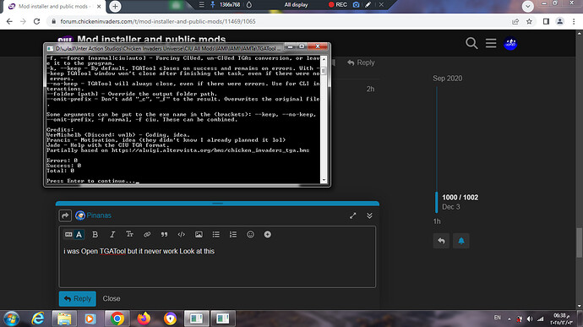The height and width of the screenshot is (327, 583).
Task: Insert preformatted code in editor
Action: [182, 234]
